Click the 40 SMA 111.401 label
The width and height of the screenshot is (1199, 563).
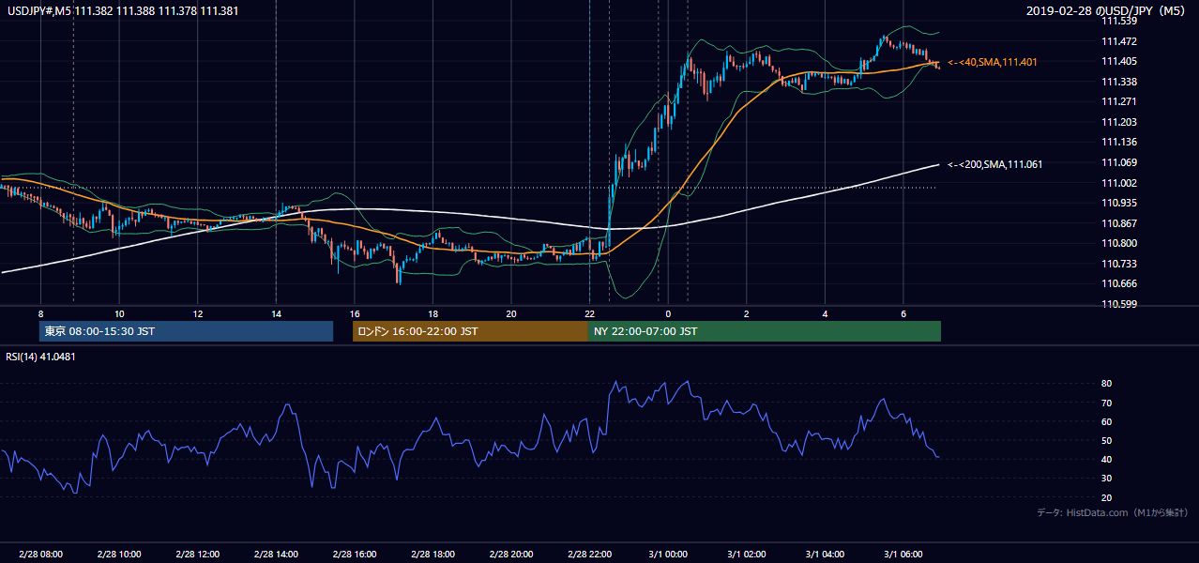click(992, 62)
